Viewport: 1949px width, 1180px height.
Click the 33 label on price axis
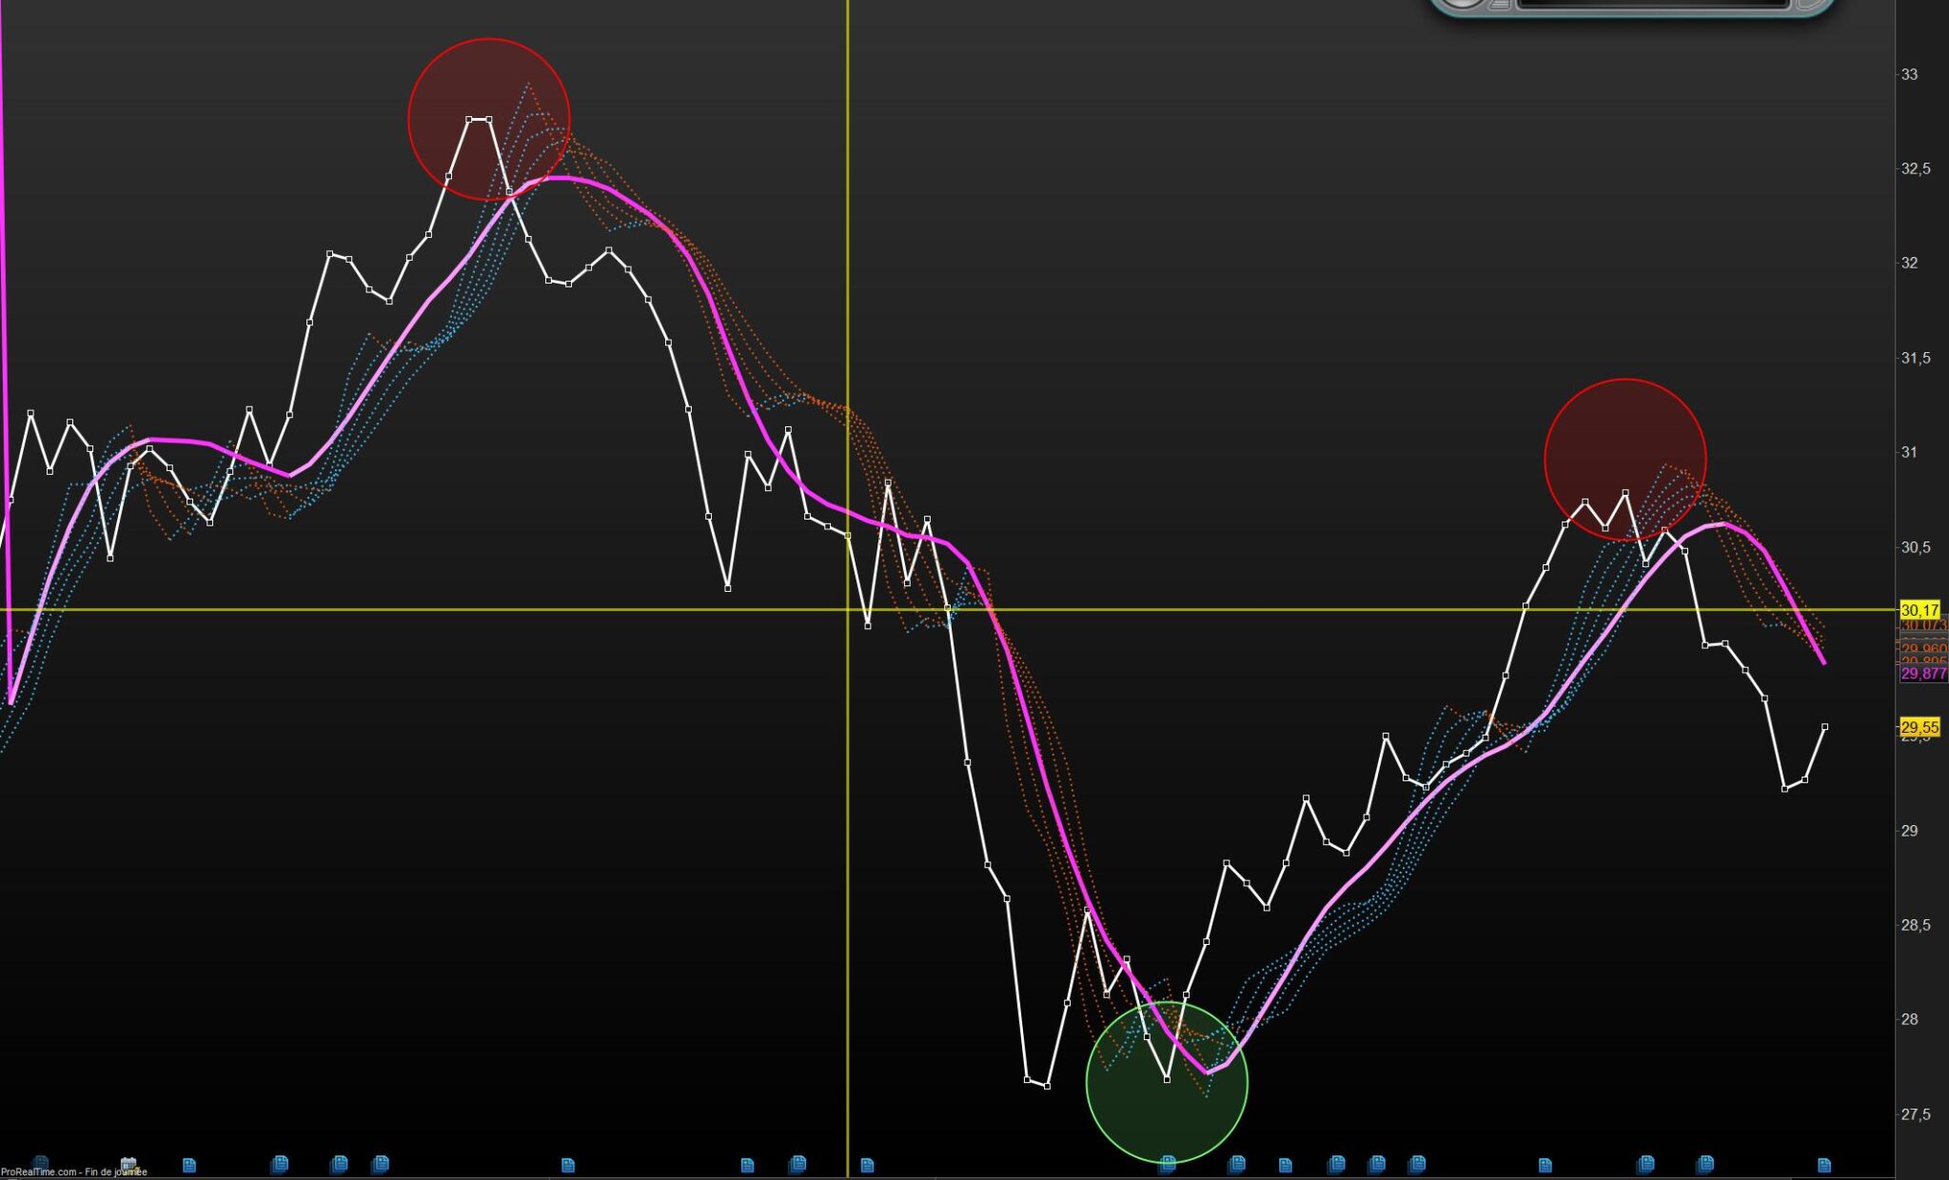click(1909, 74)
